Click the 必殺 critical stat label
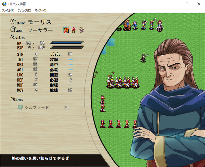This screenshot has height=167, width=205. point(54,70)
